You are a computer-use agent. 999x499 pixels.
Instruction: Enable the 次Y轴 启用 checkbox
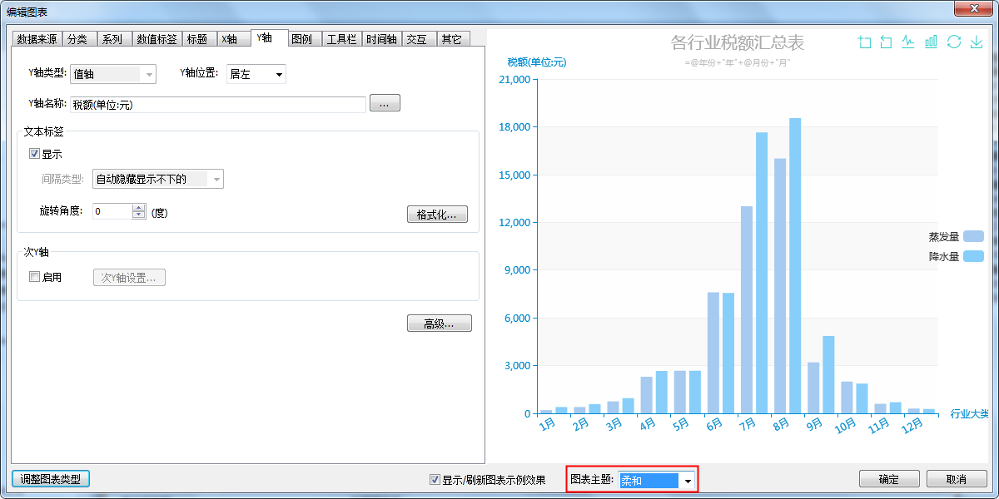click(35, 278)
